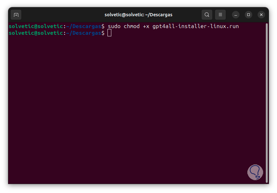This screenshot has width=277, height=193.
Task: Click the search magnifier icon
Action: click(x=207, y=15)
